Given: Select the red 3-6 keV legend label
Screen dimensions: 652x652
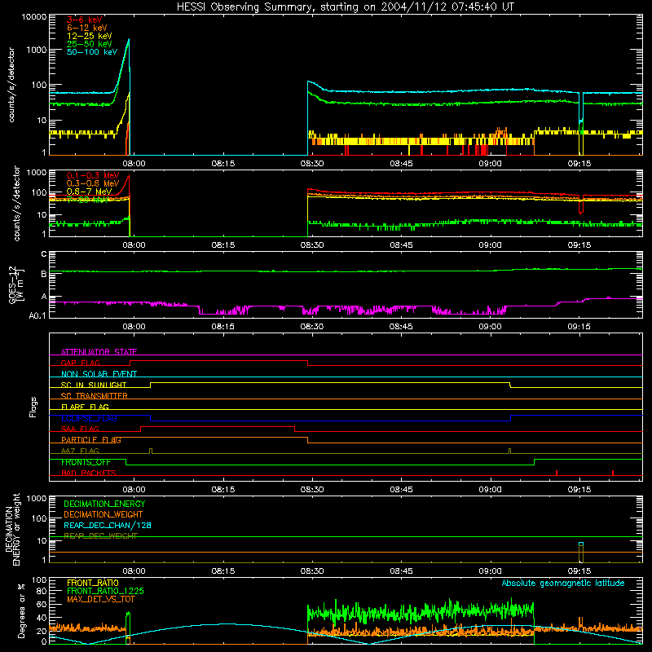Looking at the screenshot, I should click(x=84, y=20).
